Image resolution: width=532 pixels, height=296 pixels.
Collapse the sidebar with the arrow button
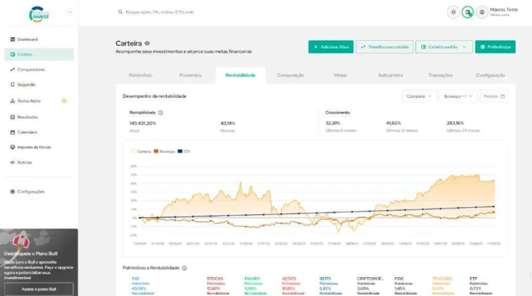(x=70, y=12)
